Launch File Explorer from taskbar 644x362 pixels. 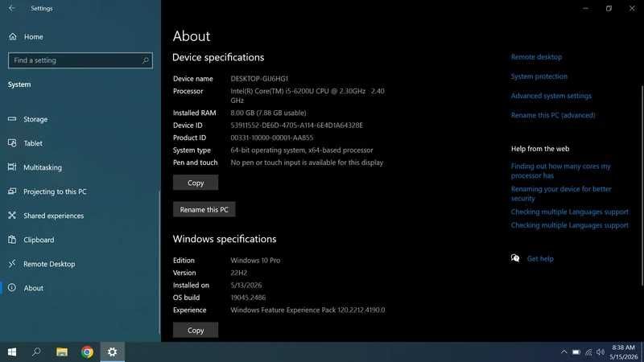click(x=62, y=352)
